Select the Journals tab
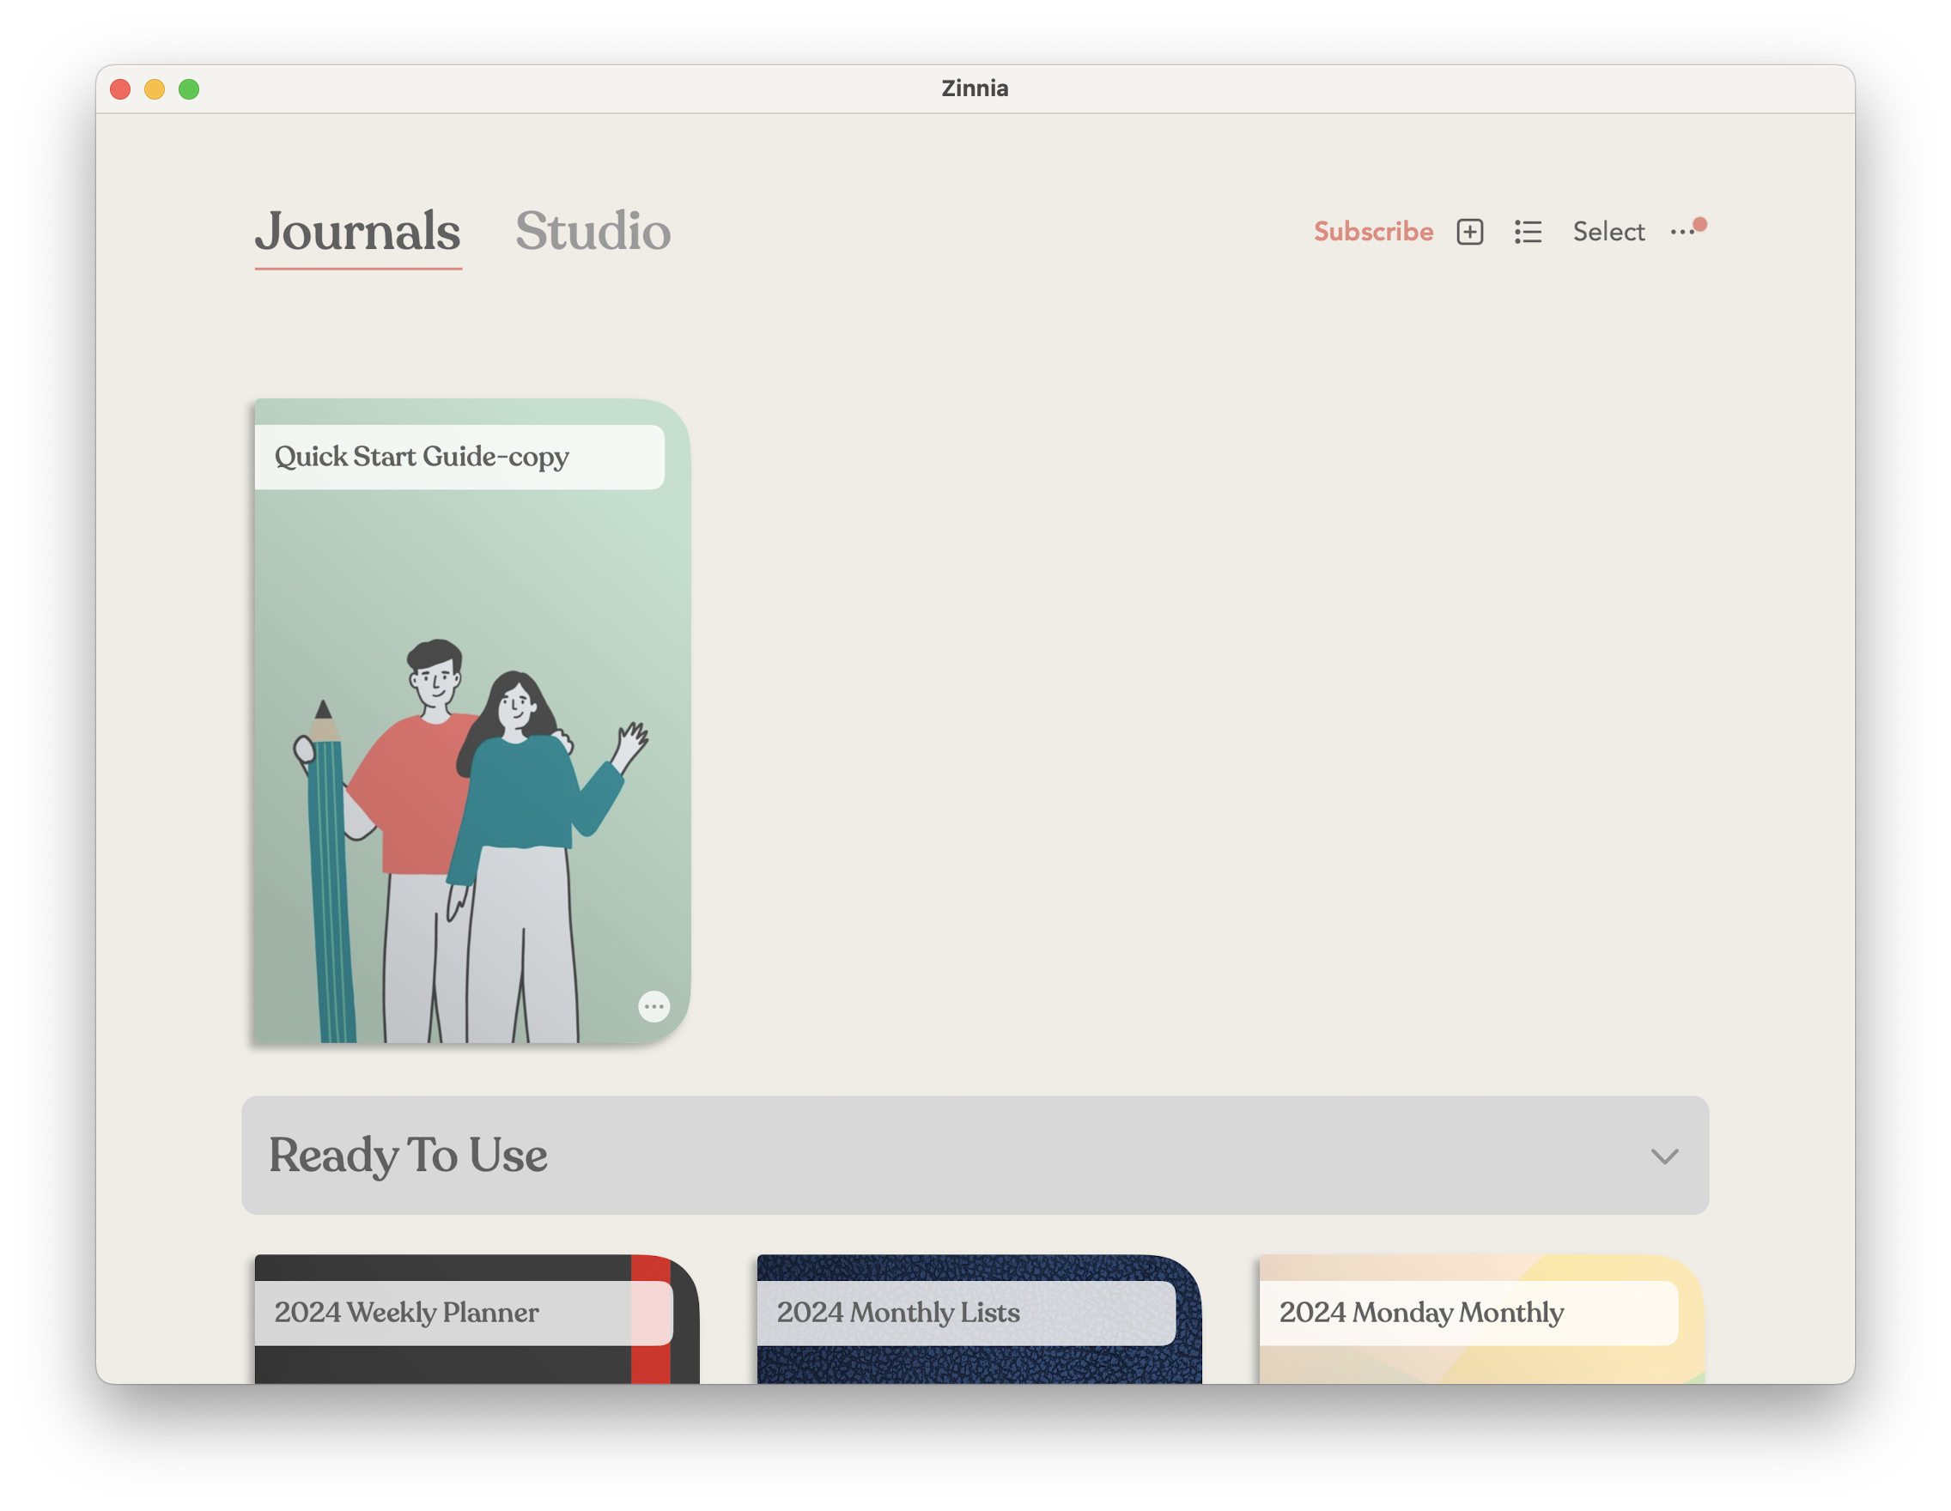 [x=356, y=232]
